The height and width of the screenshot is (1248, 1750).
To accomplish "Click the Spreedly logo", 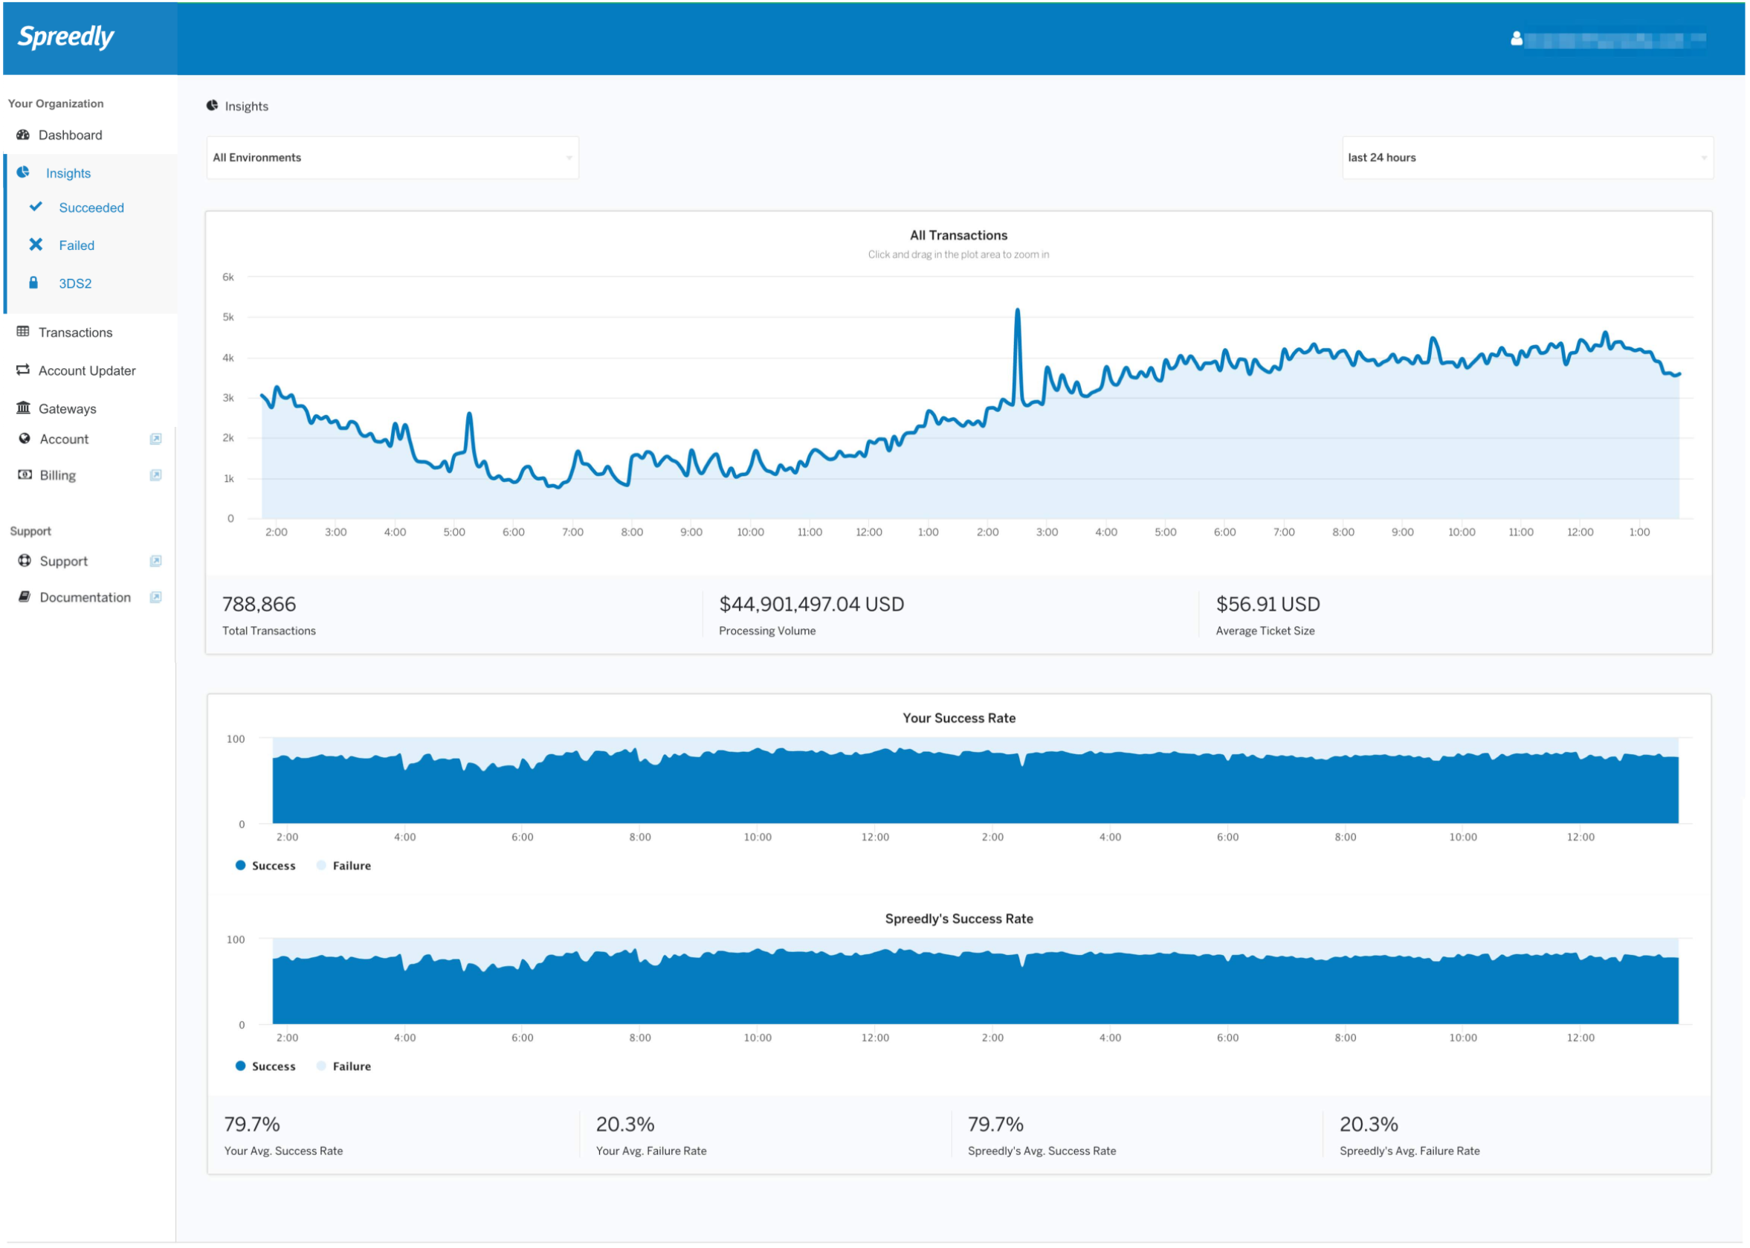I will (x=66, y=37).
